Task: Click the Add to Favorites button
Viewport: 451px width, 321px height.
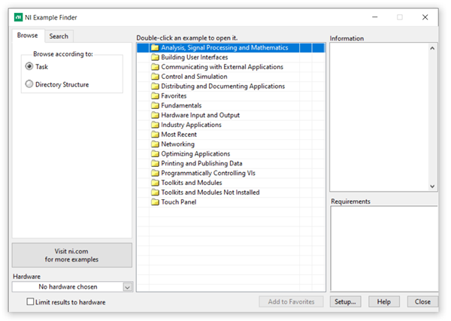Action: tap(291, 301)
